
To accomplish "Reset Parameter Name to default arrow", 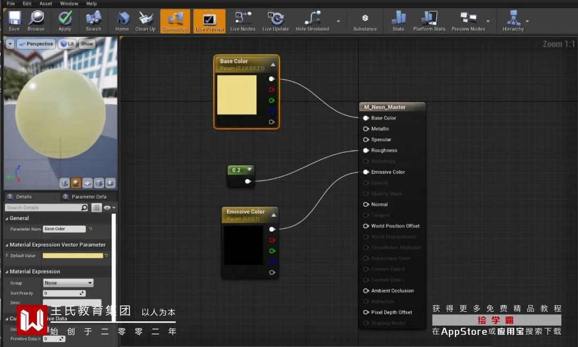I will 90,229.
